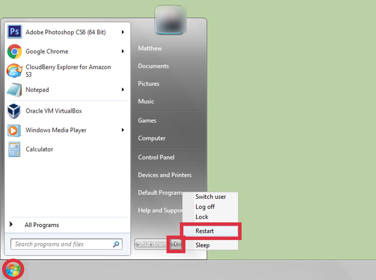Open Adobe Photoshop CS6 from the Start menu
The image size is (376, 280).
pyautogui.click(x=66, y=32)
